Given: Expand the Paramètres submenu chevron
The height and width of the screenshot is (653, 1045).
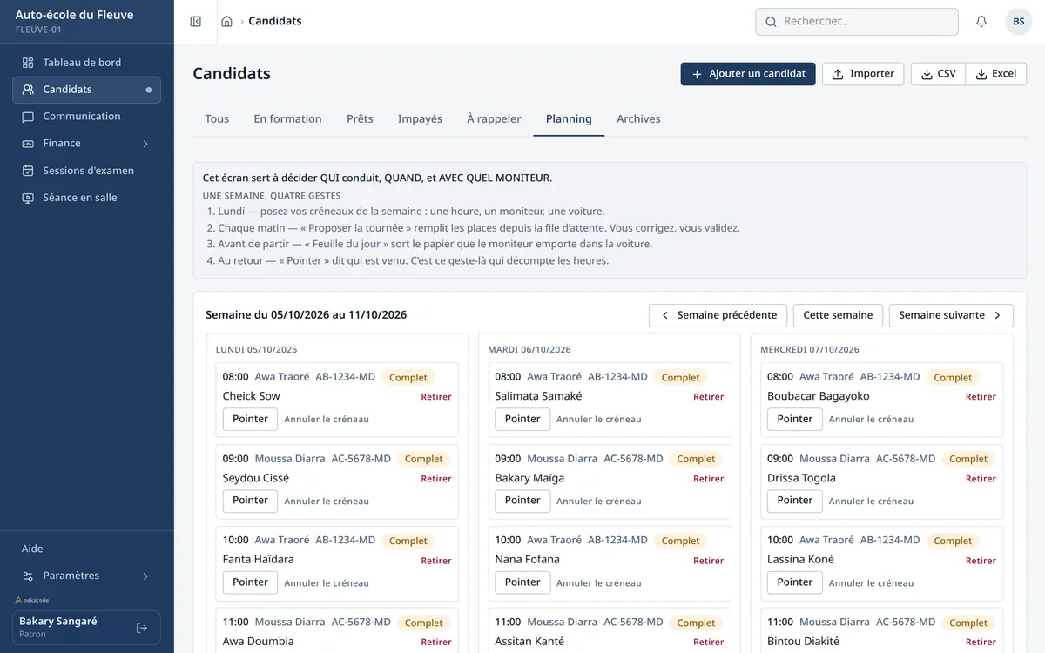Looking at the screenshot, I should tap(145, 576).
